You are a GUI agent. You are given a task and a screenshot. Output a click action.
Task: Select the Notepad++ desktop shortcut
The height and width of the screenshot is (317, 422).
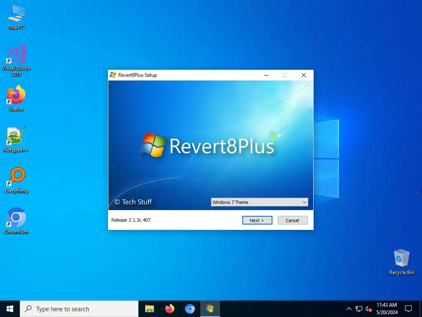[16, 140]
